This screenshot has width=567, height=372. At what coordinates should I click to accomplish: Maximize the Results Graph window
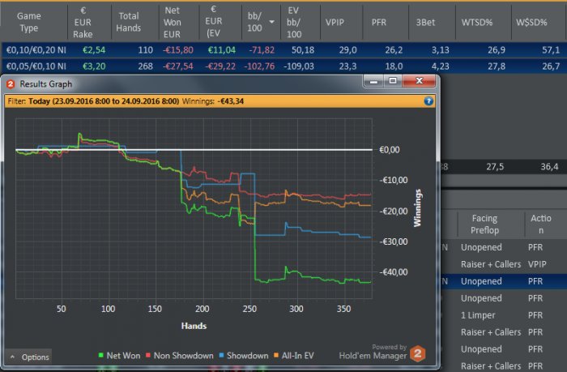click(x=393, y=81)
